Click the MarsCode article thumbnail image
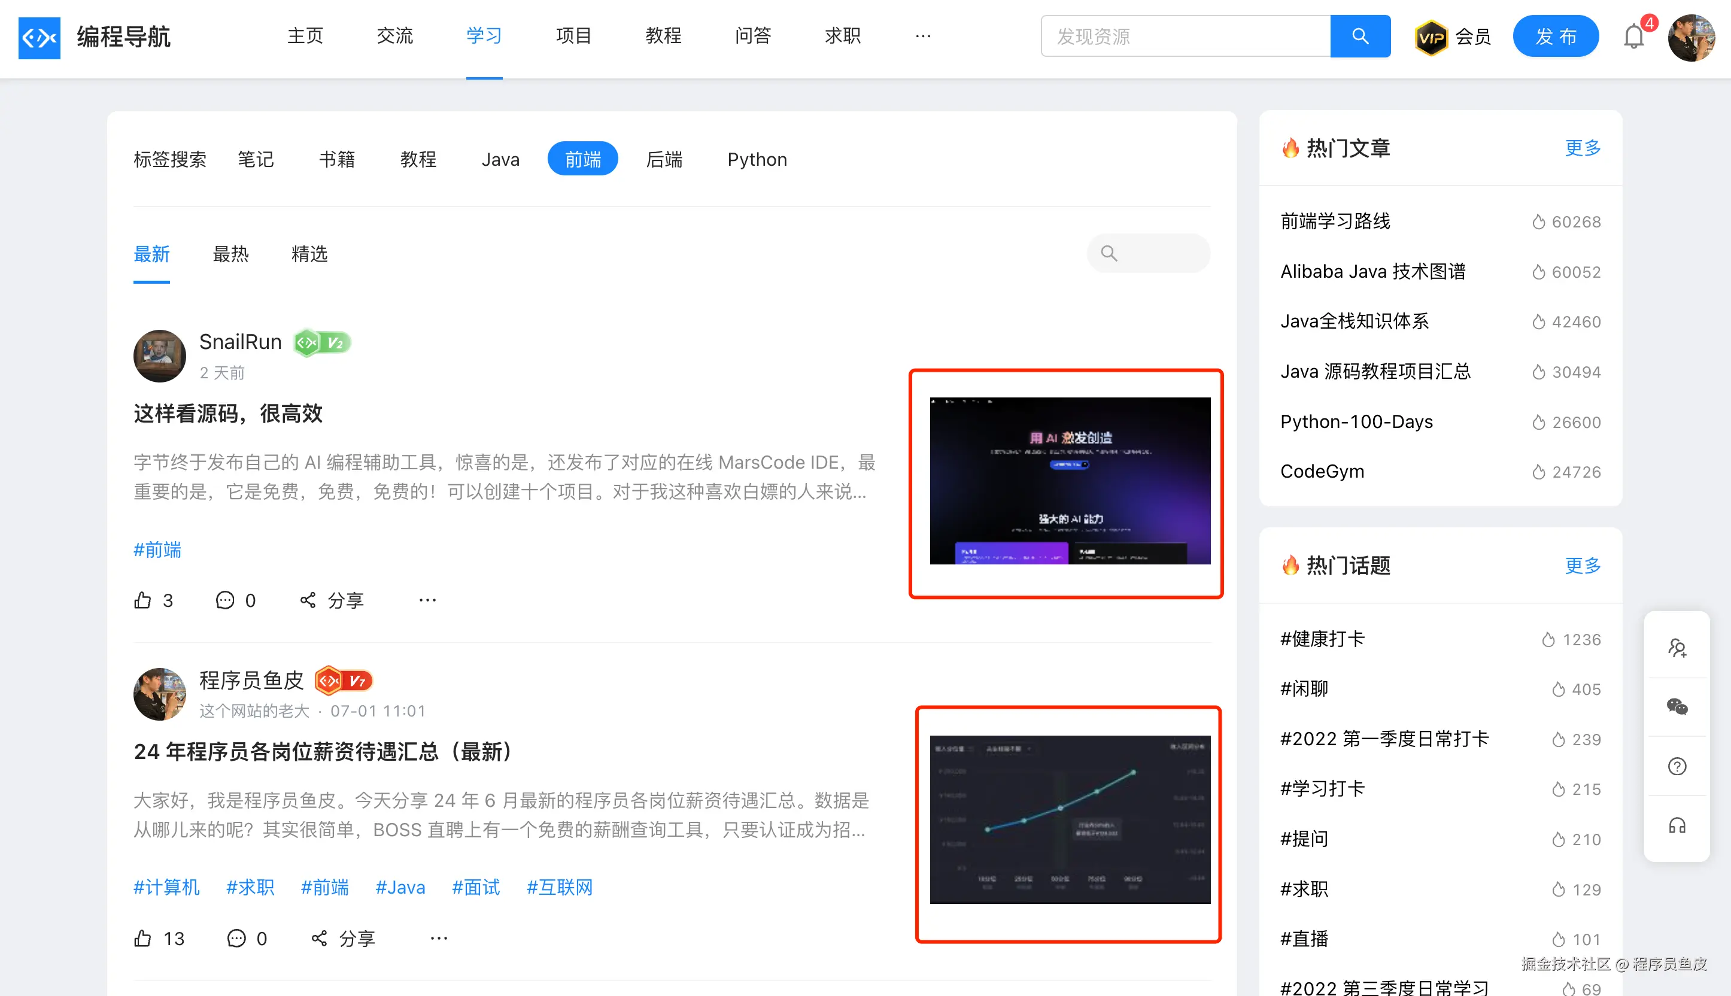 pos(1070,481)
